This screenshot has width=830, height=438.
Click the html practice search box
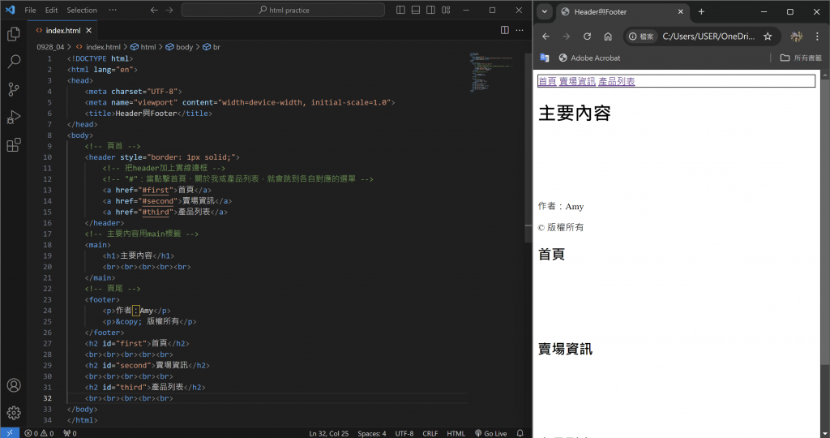click(x=283, y=10)
